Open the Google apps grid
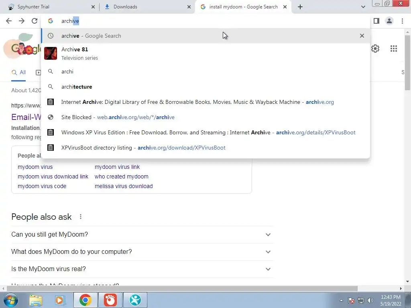 (393, 49)
